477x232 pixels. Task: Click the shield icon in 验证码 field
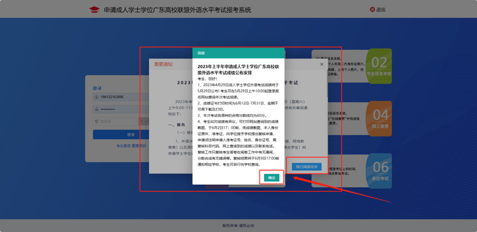click(x=97, y=121)
